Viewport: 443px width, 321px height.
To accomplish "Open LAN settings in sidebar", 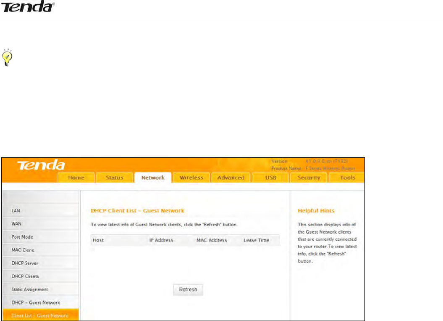I will pyautogui.click(x=41, y=211).
